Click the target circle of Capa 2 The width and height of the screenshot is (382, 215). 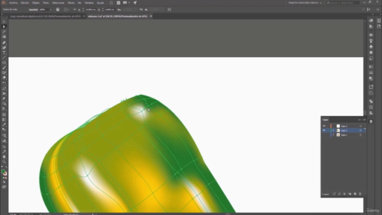tap(361, 126)
